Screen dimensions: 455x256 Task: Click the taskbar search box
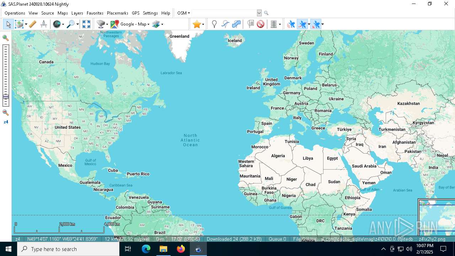click(68, 249)
